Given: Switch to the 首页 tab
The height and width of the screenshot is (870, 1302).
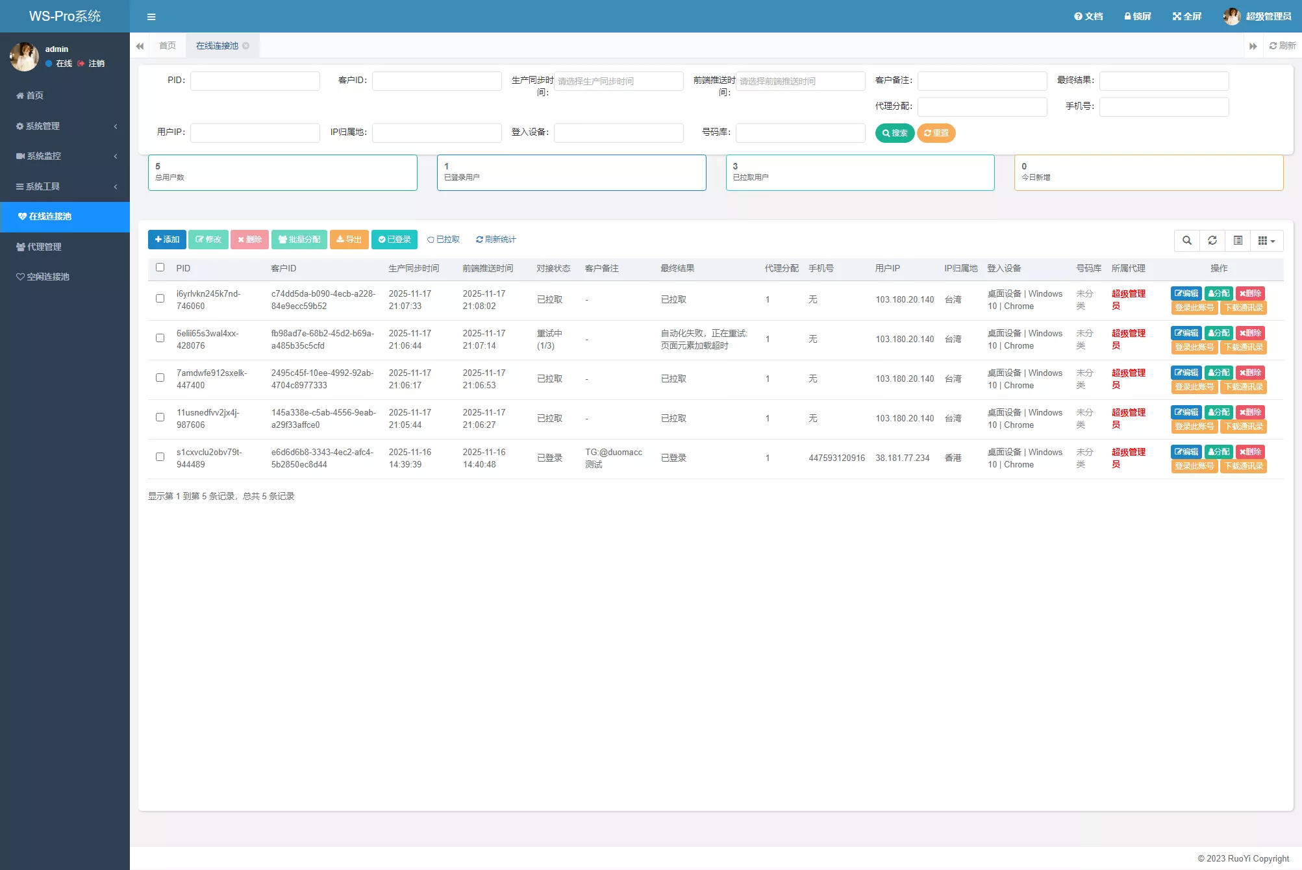Looking at the screenshot, I should tap(168, 46).
